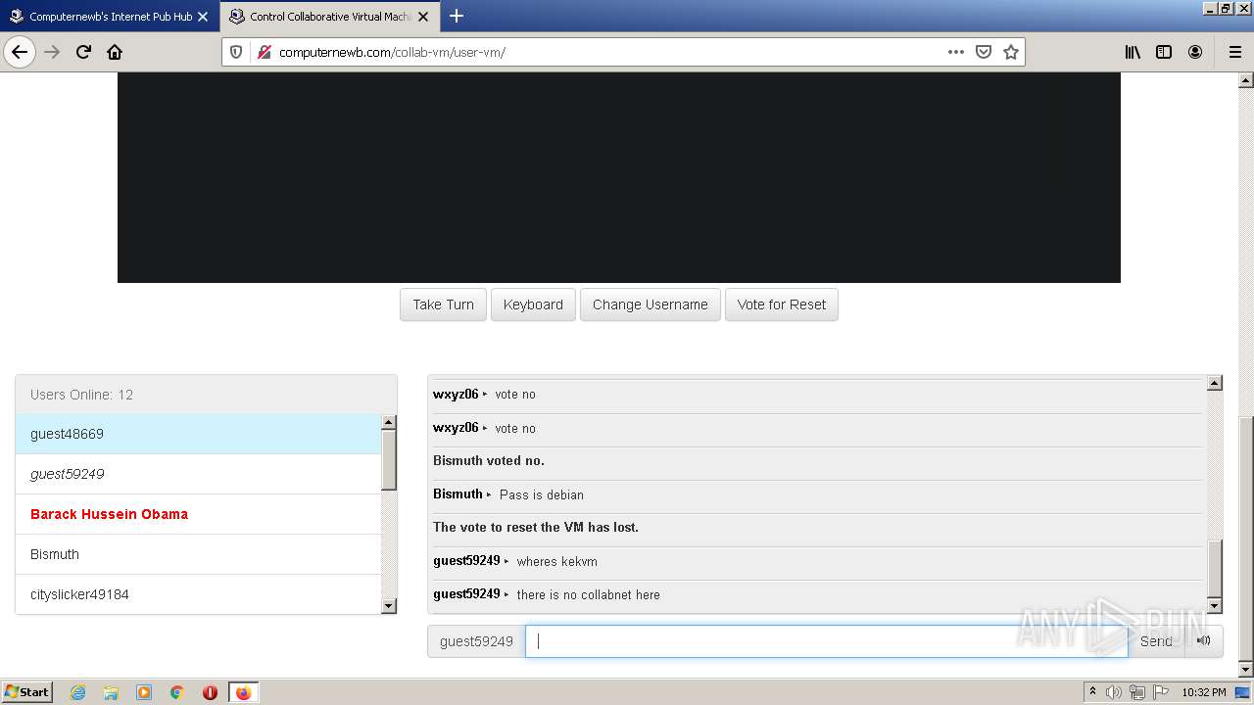1254x705 pixels.
Task: Reload the current page
Action: pos(83,52)
